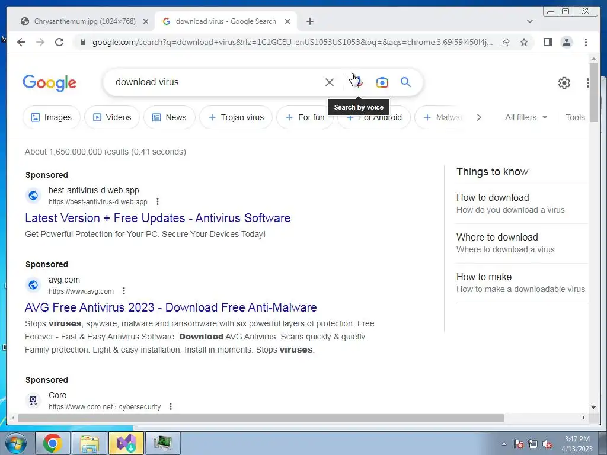Click the best-antivirus-d.web.app URL

click(x=98, y=202)
